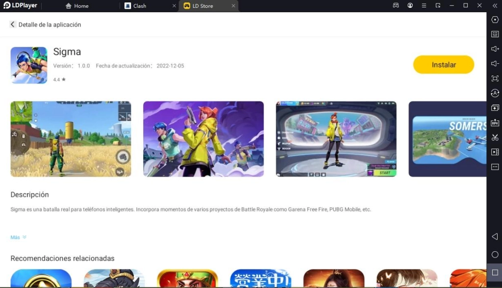This screenshot has height=288, width=502.
Task: Open the multi-instance manager
Action: (x=495, y=108)
